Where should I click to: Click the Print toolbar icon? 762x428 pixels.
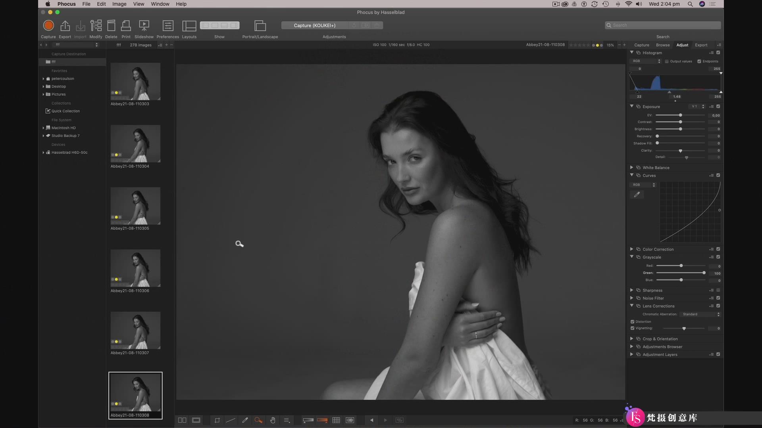[x=126, y=26]
